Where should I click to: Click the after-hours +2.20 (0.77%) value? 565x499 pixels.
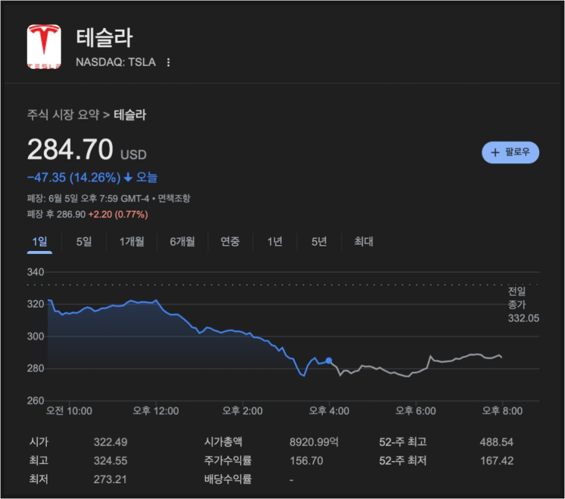pyautogui.click(x=118, y=214)
